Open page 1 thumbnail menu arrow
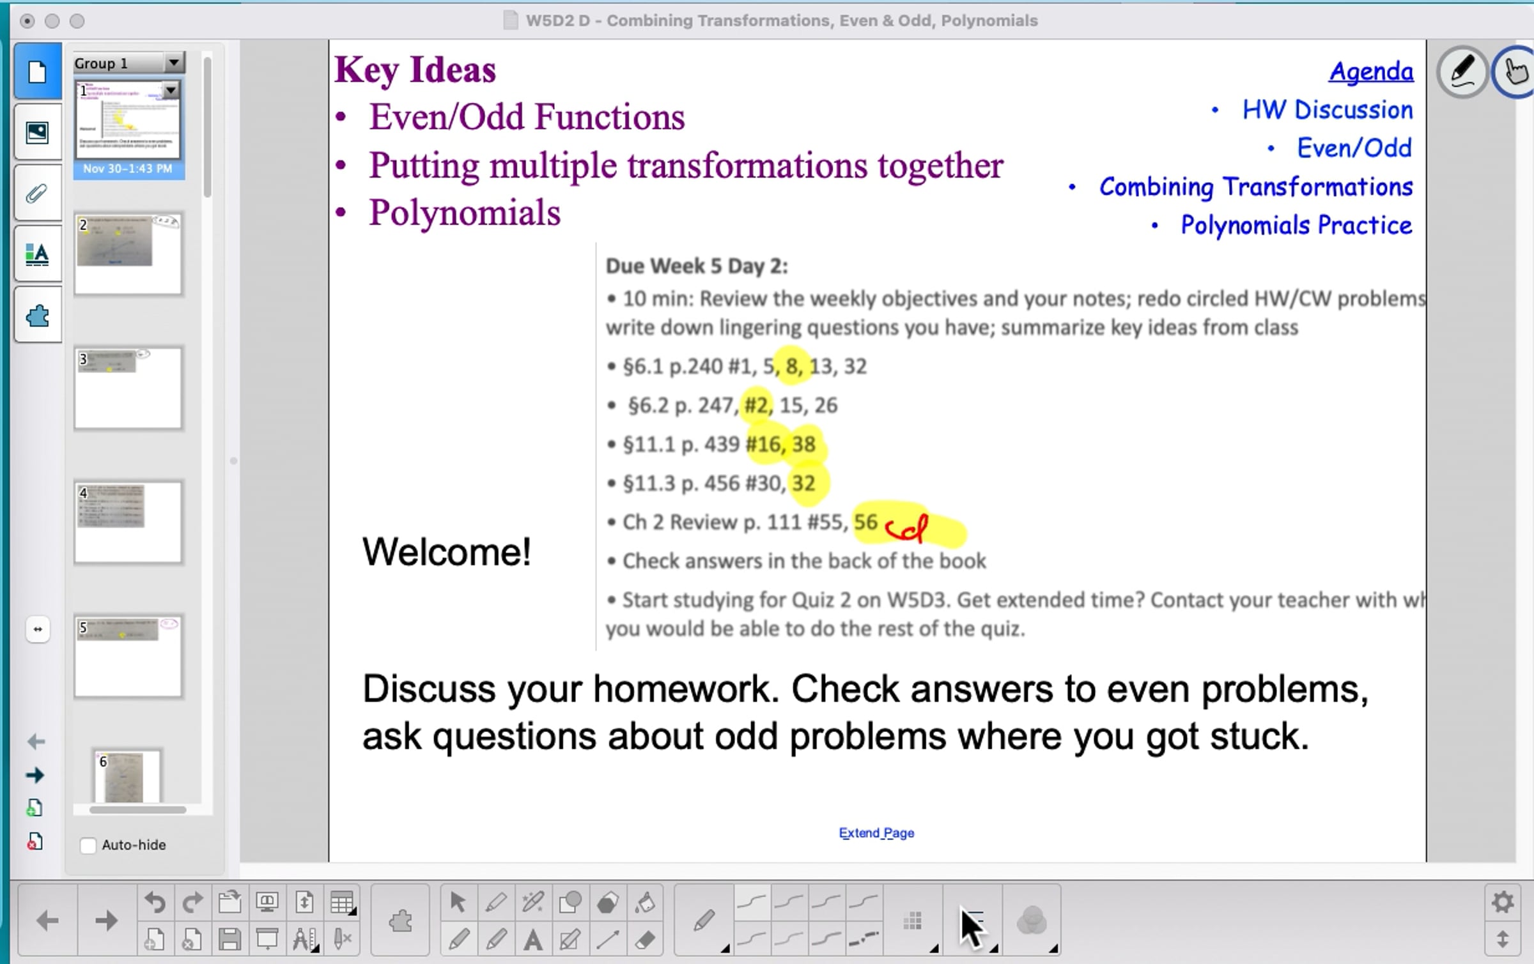The image size is (1534, 964). (171, 90)
